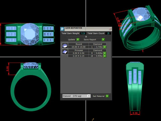This screenshot has width=161, height=121.
Task: Click the count '16' cell
Action: (x=92, y=56)
